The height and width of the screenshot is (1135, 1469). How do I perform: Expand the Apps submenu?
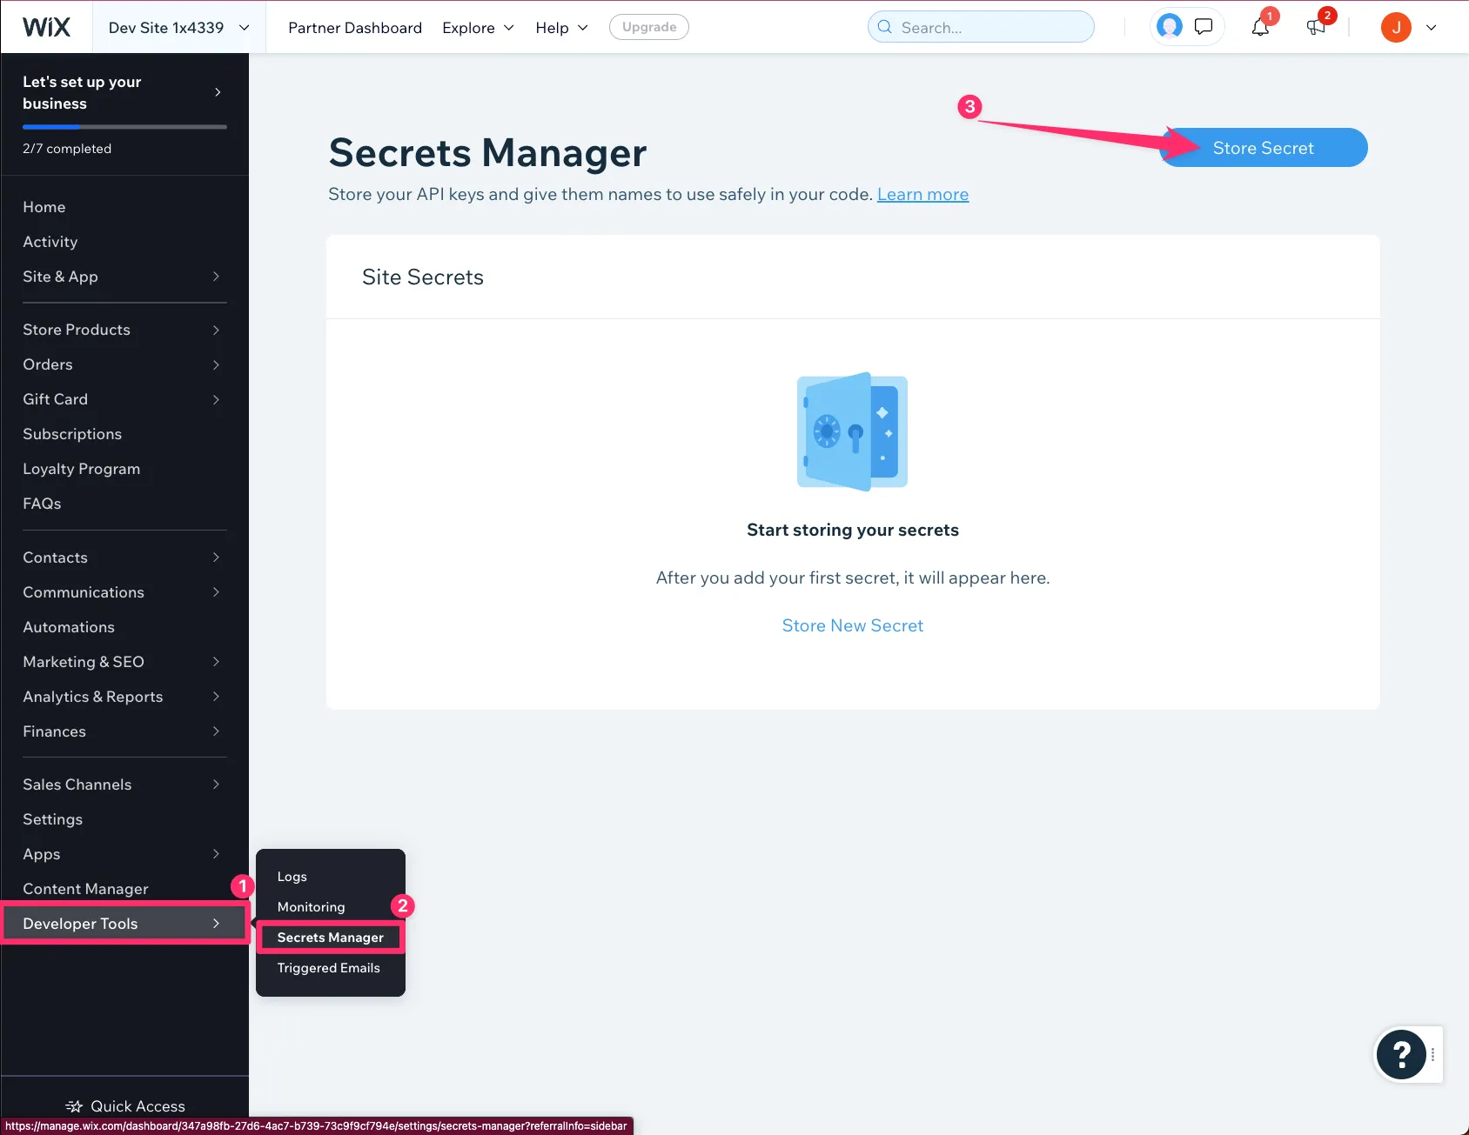(124, 854)
